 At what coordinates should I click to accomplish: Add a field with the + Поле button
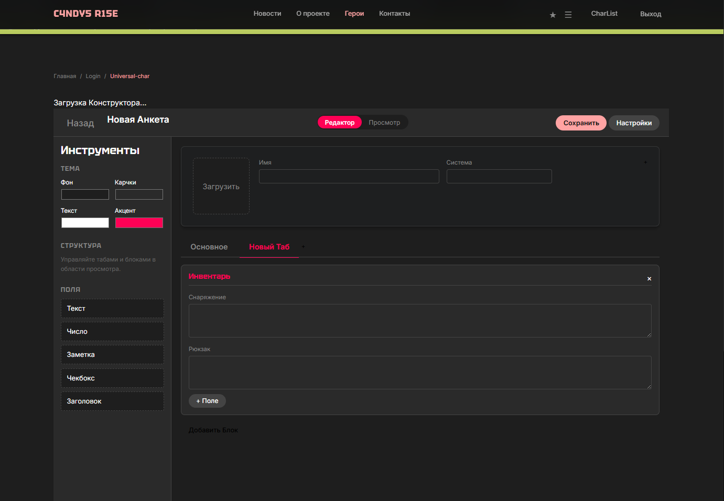207,401
